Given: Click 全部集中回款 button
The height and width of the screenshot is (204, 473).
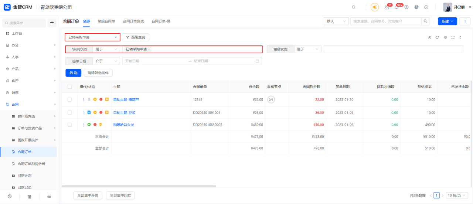Looking at the screenshot, I should (x=120, y=195).
